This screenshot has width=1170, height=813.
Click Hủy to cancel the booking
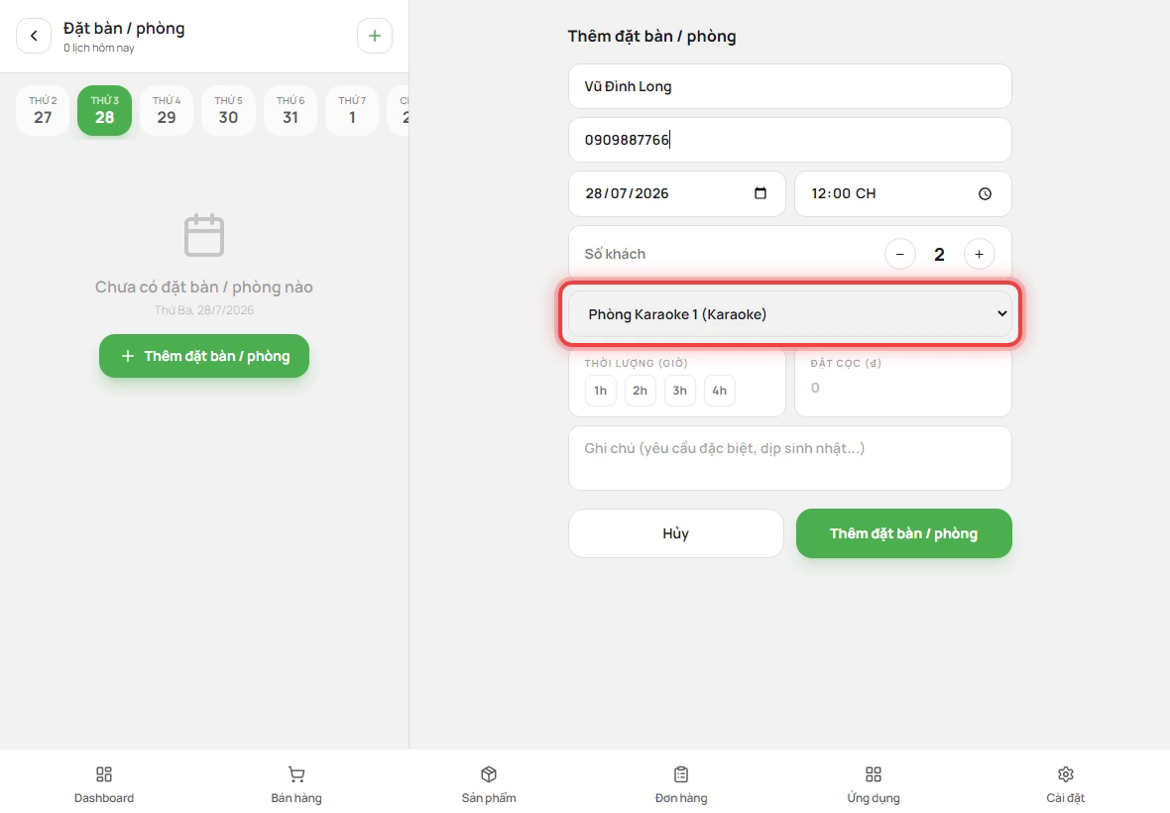coord(676,533)
